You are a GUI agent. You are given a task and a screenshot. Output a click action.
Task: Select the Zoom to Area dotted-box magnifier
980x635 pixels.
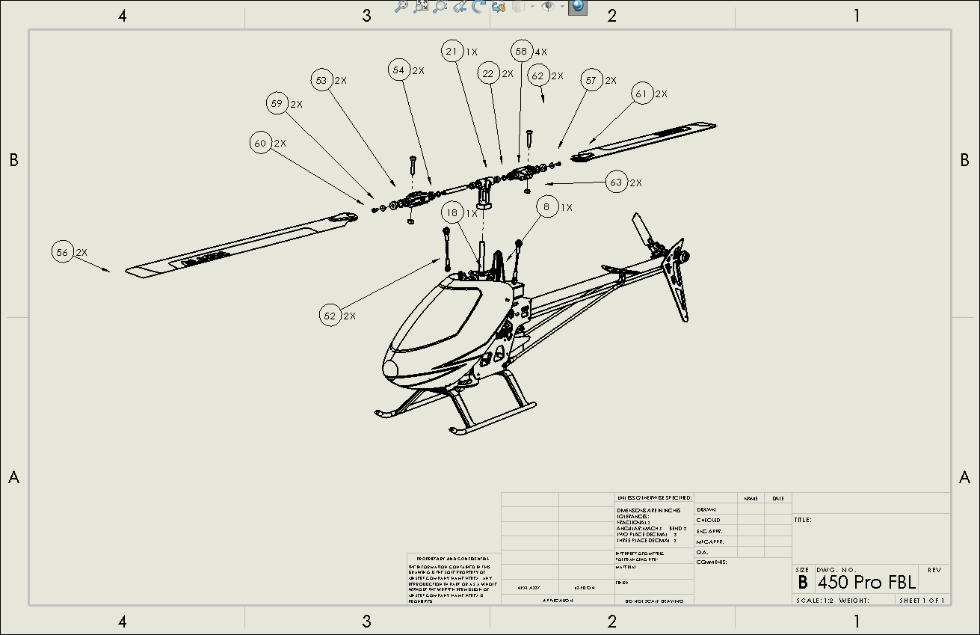(x=440, y=7)
